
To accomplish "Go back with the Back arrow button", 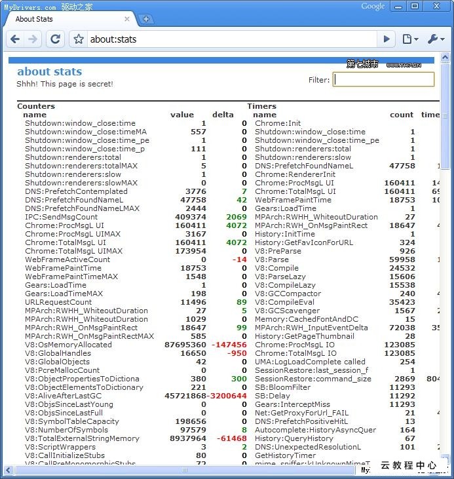I will [15, 39].
